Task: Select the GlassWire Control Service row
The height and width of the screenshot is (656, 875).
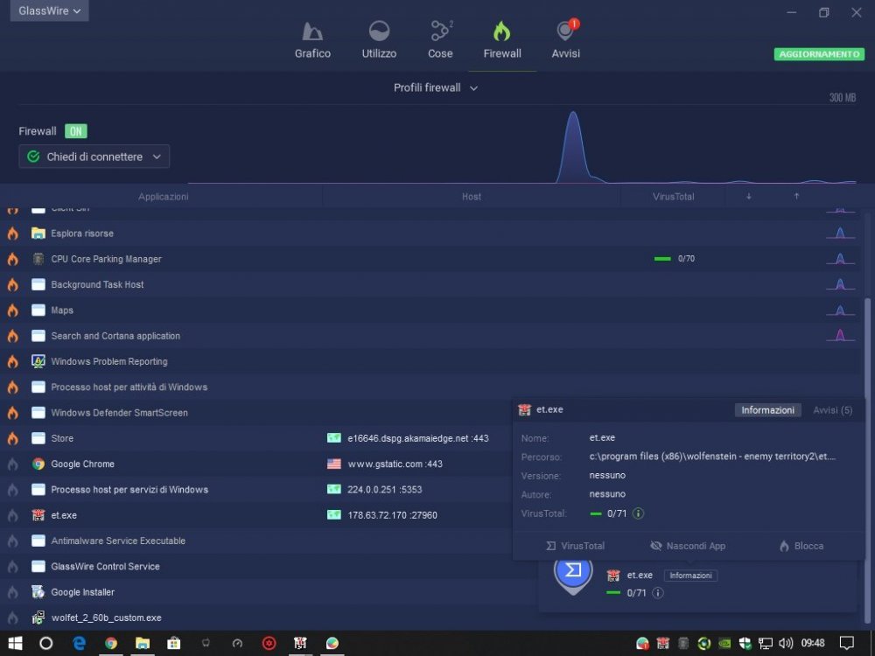Action: [x=268, y=566]
